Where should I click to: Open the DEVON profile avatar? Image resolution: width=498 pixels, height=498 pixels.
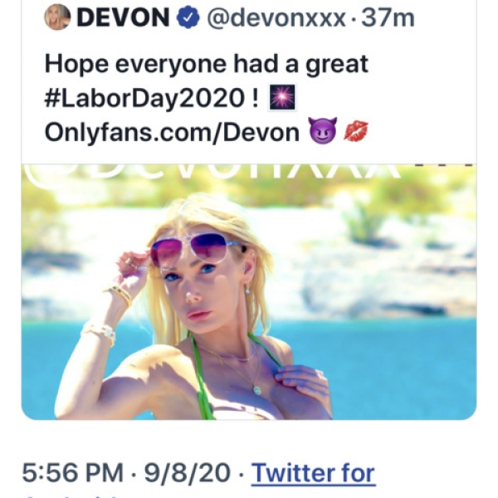(57, 17)
